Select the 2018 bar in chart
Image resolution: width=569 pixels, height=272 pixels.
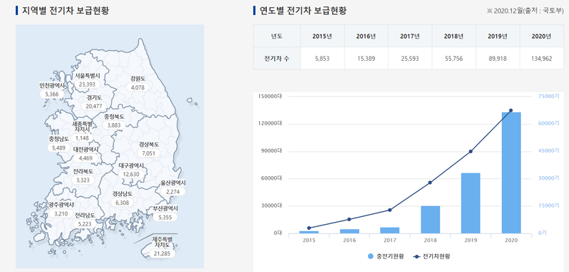tap(430, 220)
